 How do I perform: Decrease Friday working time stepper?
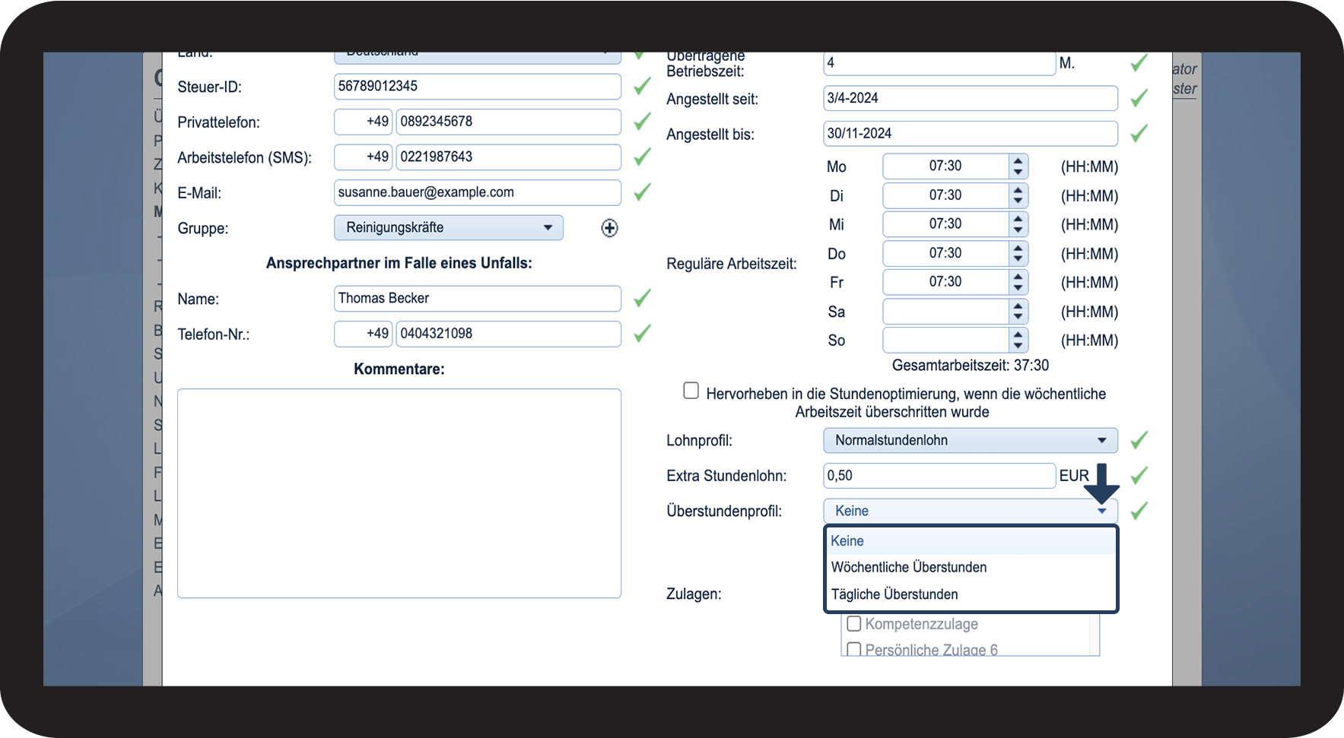(x=1018, y=289)
